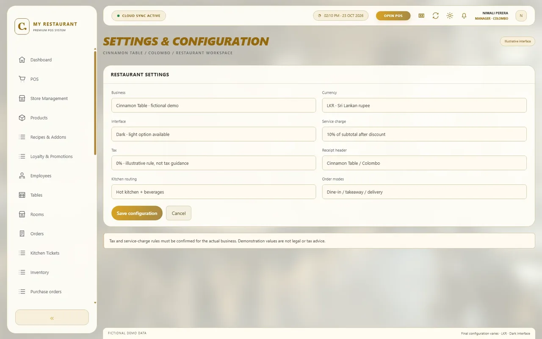Click the Rooms building icon
Viewport: 542px width, 339px height.
(22, 214)
